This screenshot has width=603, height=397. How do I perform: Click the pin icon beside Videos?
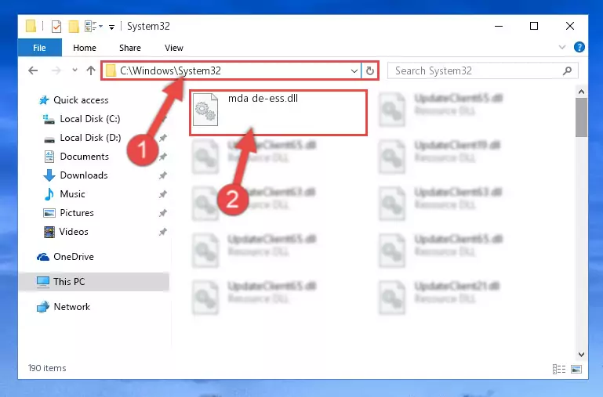(x=163, y=232)
